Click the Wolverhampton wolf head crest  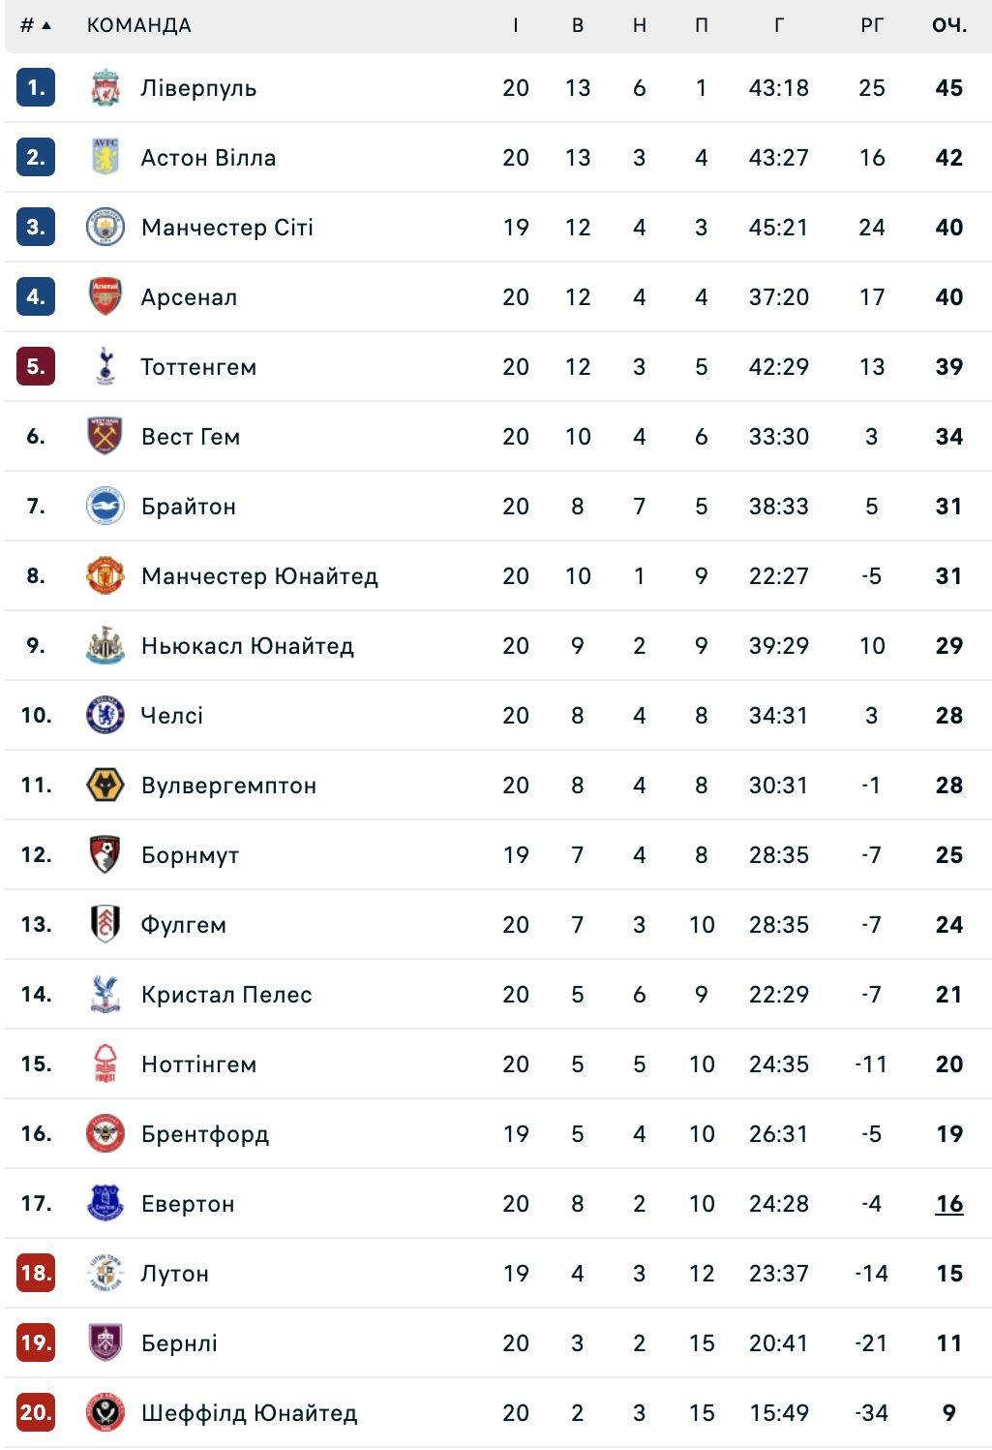pyautogui.click(x=105, y=786)
